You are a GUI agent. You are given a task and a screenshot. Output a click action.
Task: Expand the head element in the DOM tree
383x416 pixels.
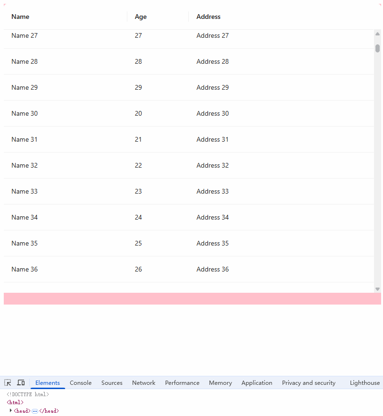10,411
